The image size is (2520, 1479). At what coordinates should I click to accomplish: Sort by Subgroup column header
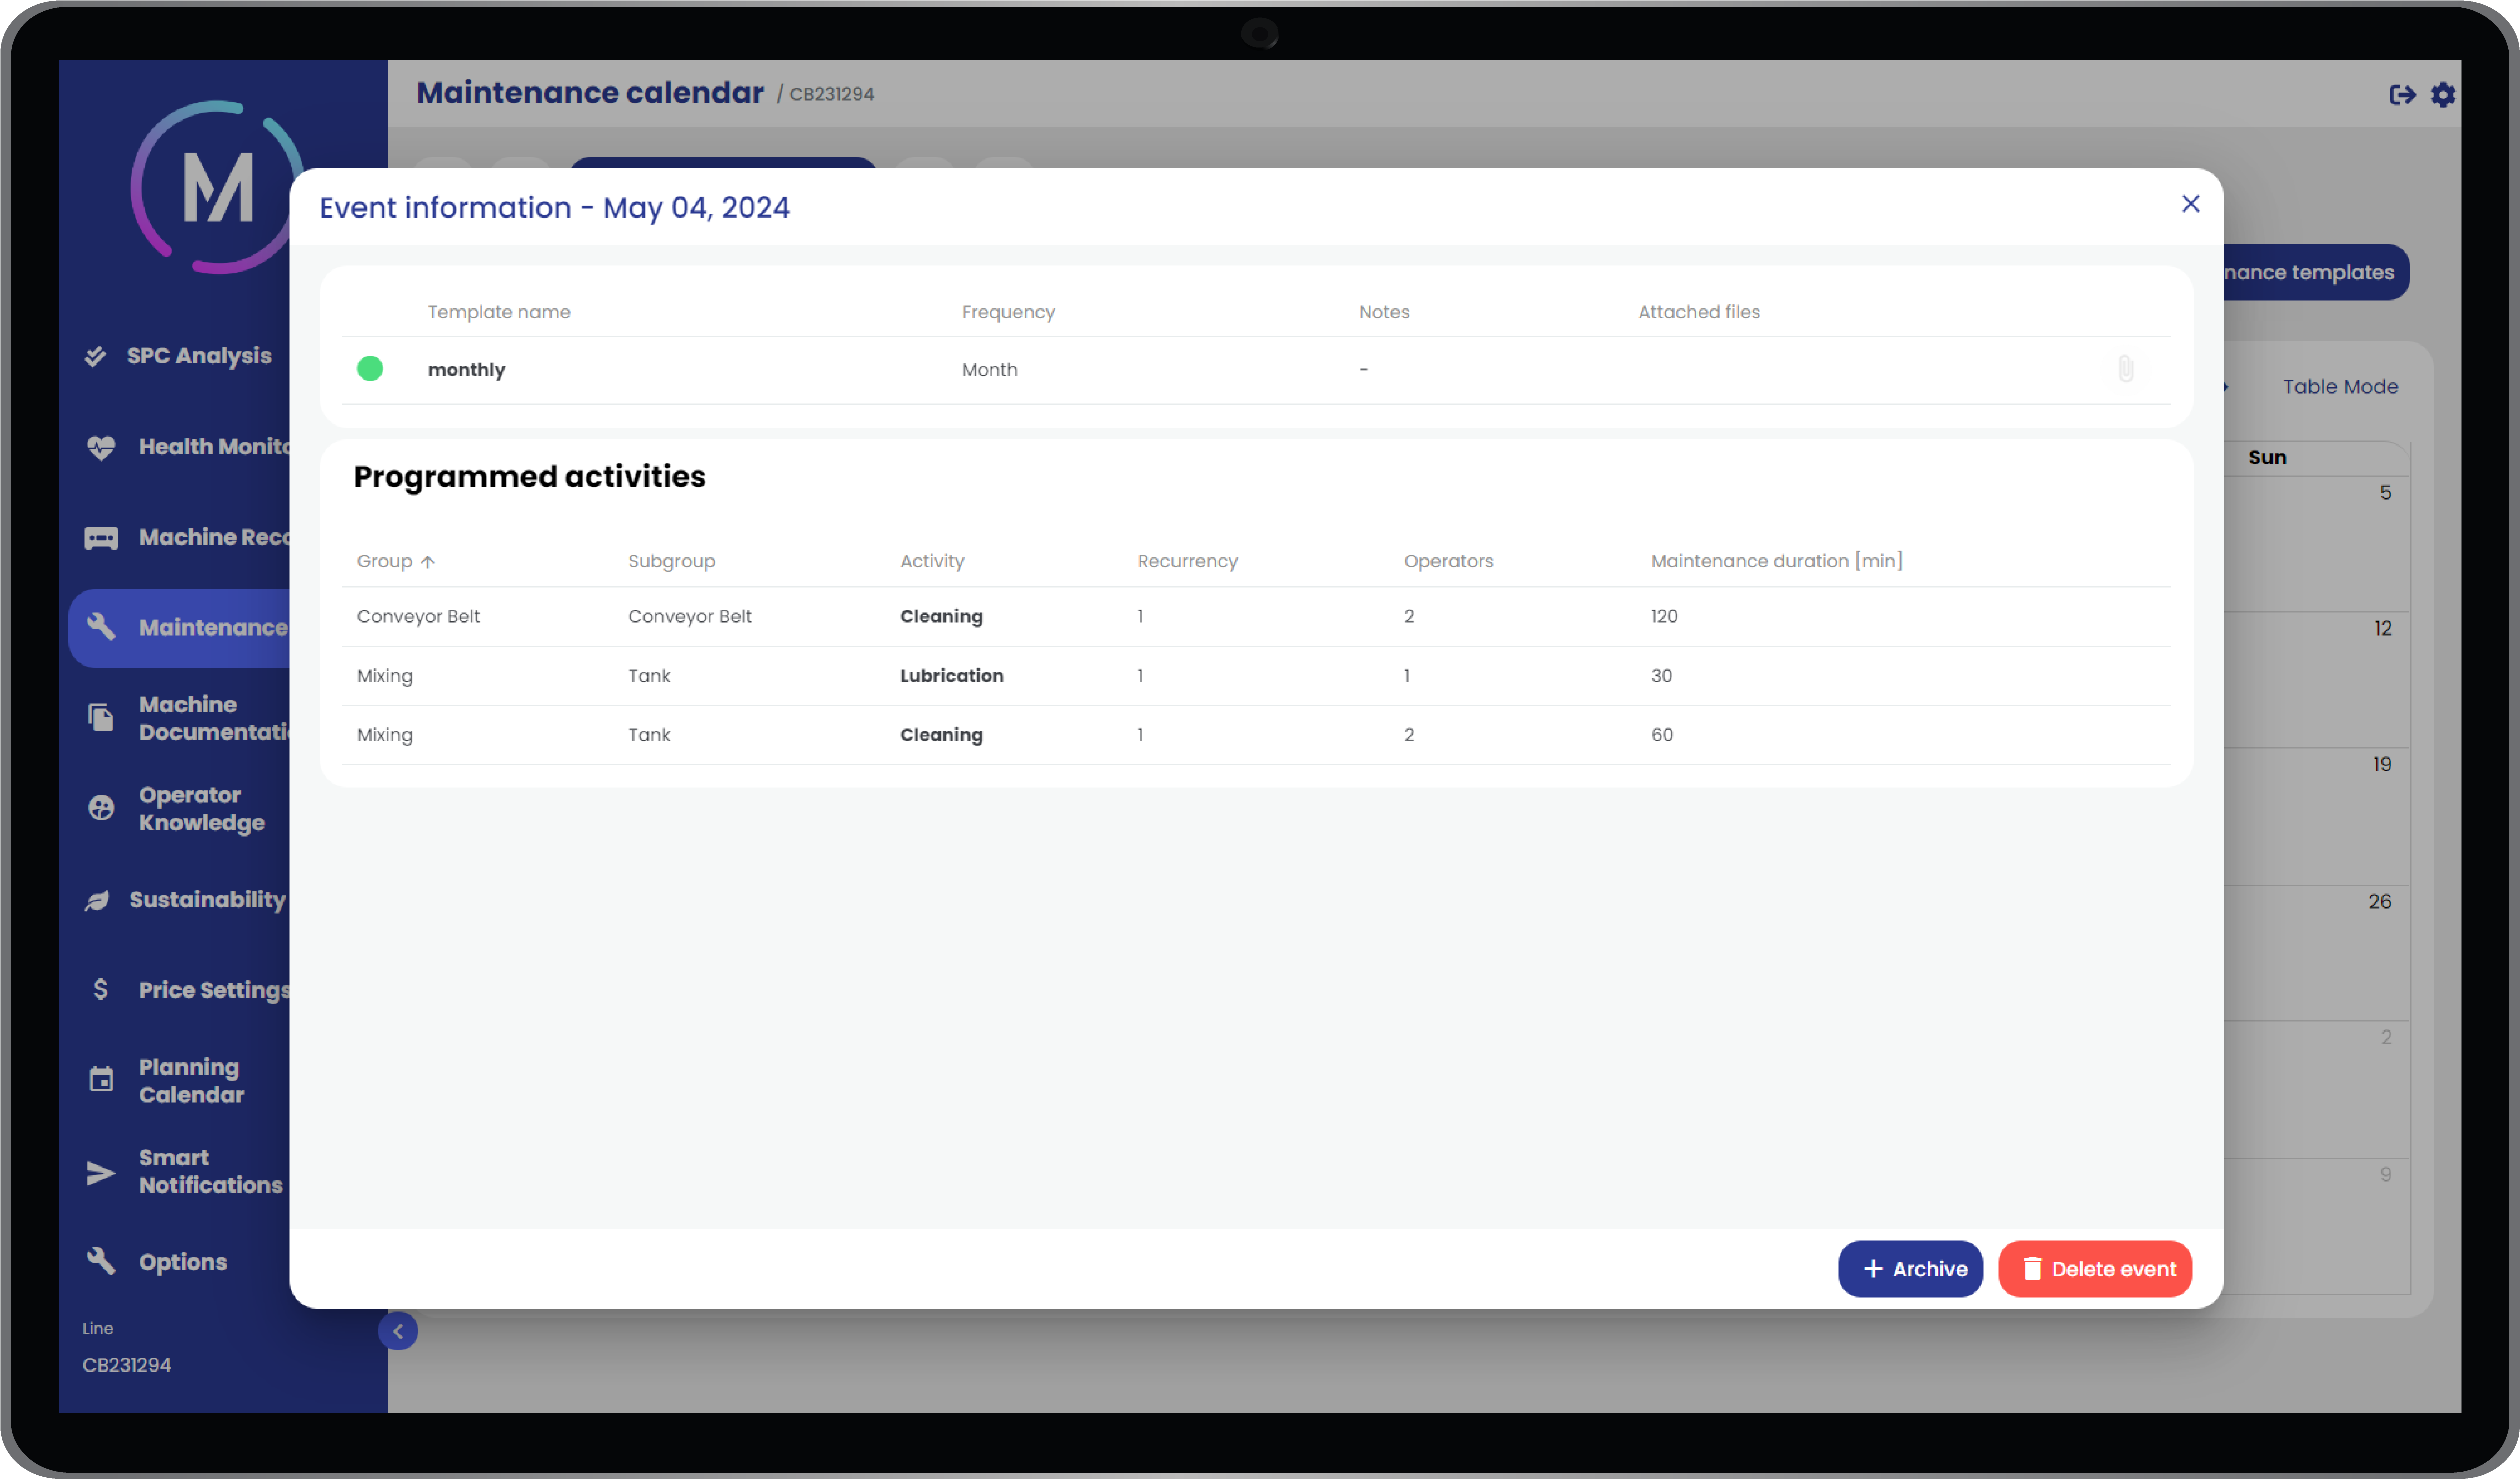(671, 561)
